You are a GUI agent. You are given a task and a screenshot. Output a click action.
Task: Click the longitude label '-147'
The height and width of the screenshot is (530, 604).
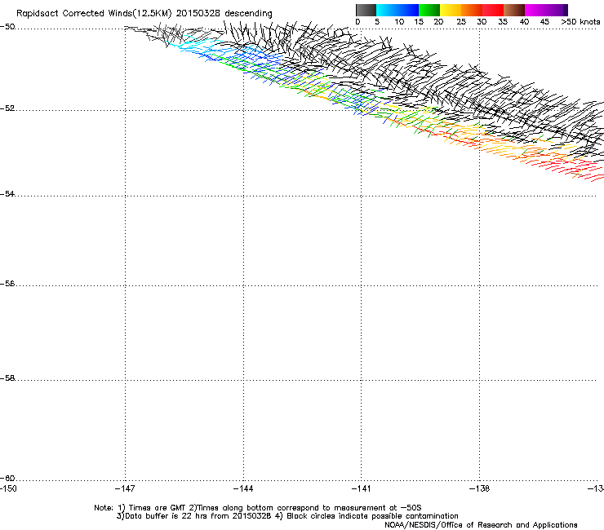pyautogui.click(x=125, y=488)
